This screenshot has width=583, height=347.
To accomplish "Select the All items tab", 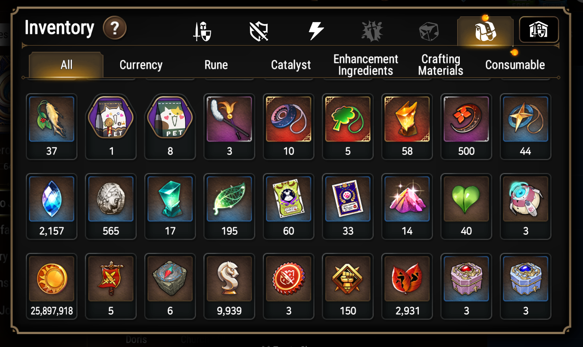I will click(66, 65).
